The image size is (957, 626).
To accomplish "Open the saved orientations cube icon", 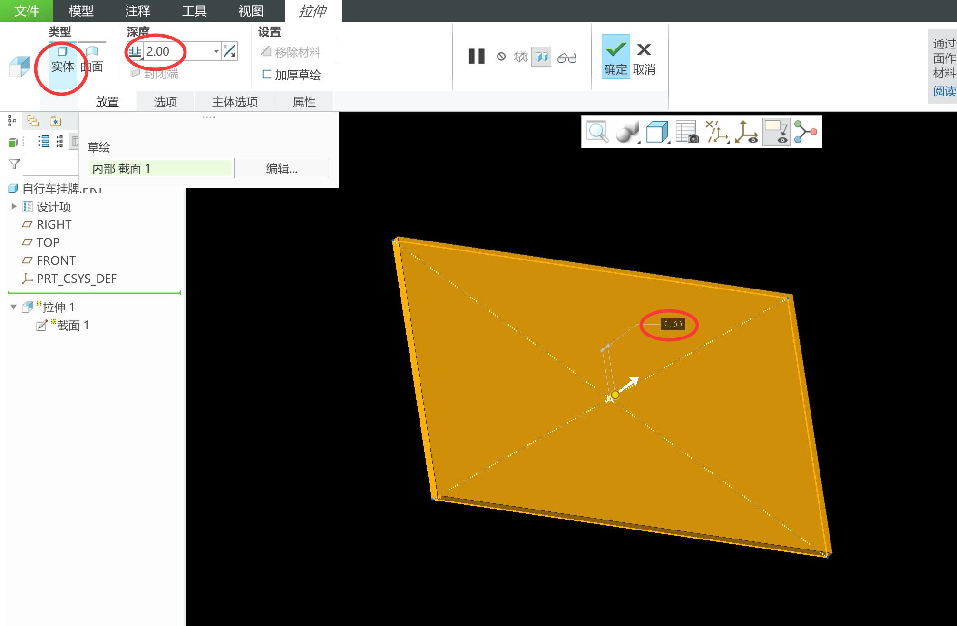I will (657, 132).
